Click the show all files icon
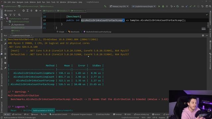 pyautogui.click(x=6, y=15)
